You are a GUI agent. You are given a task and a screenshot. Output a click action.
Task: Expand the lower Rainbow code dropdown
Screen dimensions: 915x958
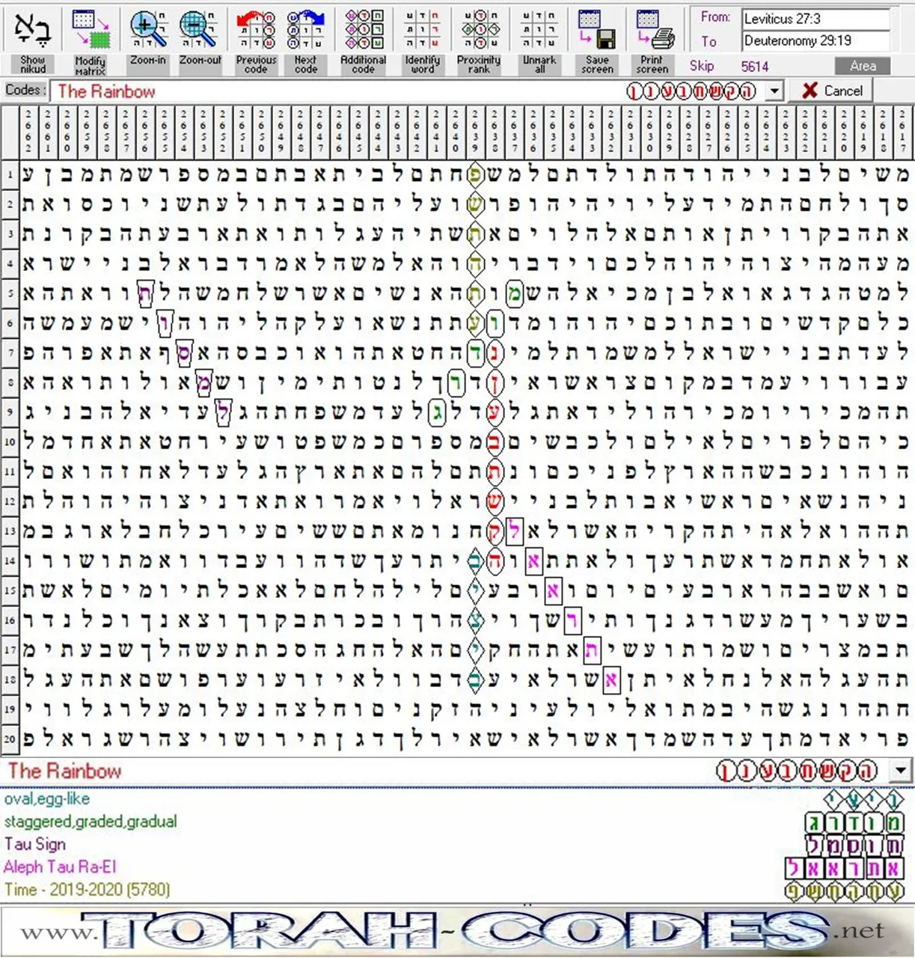[x=900, y=770]
